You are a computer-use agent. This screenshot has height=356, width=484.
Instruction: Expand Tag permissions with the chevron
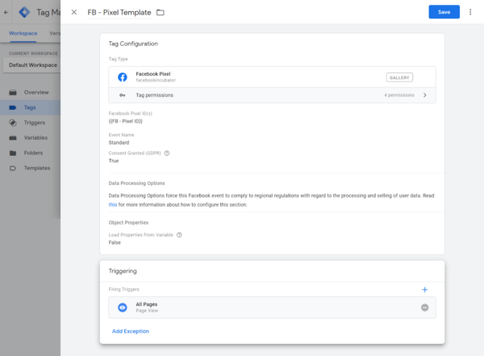click(425, 95)
